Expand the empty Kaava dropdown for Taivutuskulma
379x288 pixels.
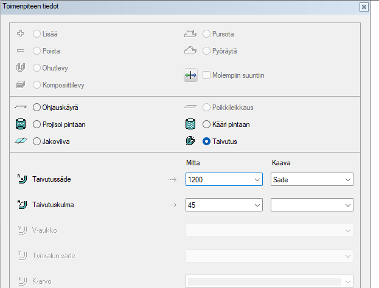click(x=347, y=205)
